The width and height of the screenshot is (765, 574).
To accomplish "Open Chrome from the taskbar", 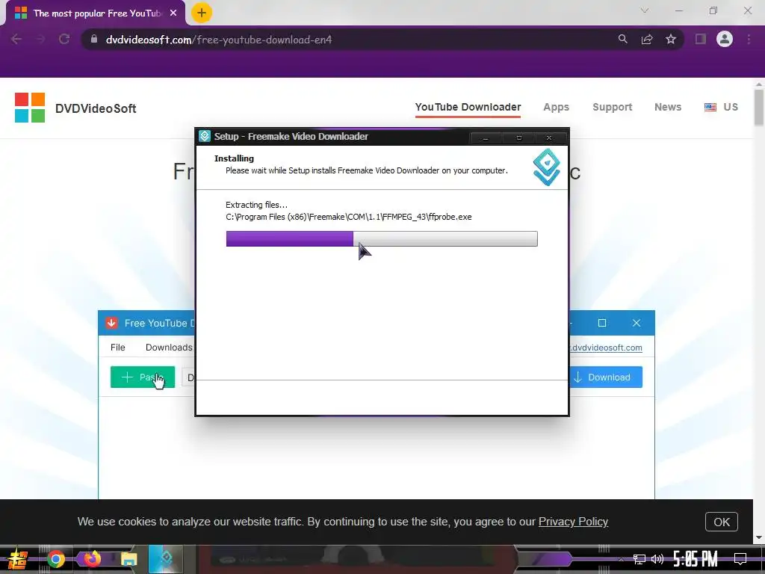I will point(56,559).
